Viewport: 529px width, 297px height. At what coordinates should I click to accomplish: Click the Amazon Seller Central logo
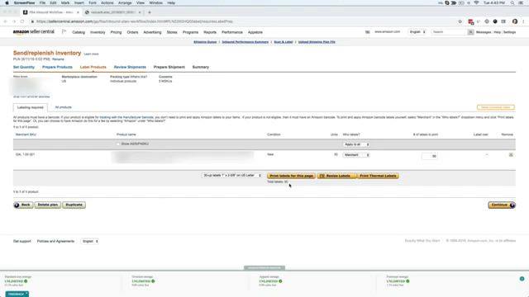pos(33,32)
